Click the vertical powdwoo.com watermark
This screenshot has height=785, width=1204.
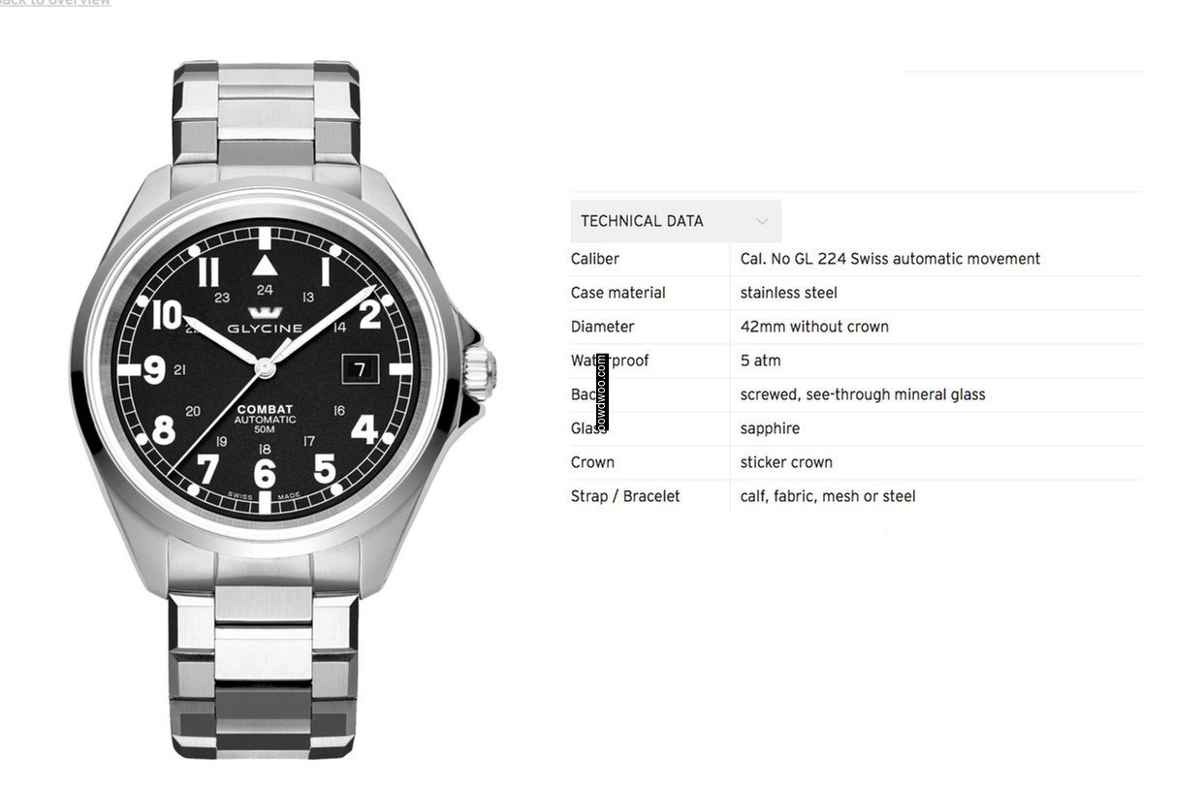[602, 392]
